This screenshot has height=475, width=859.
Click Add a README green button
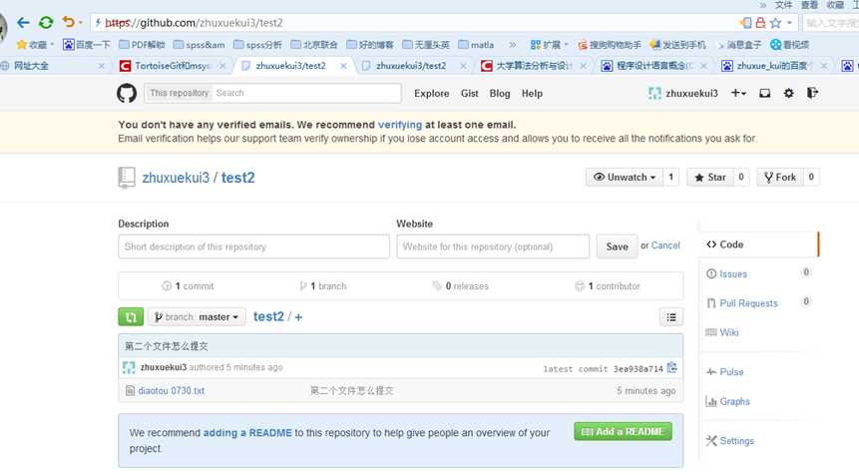tap(623, 432)
